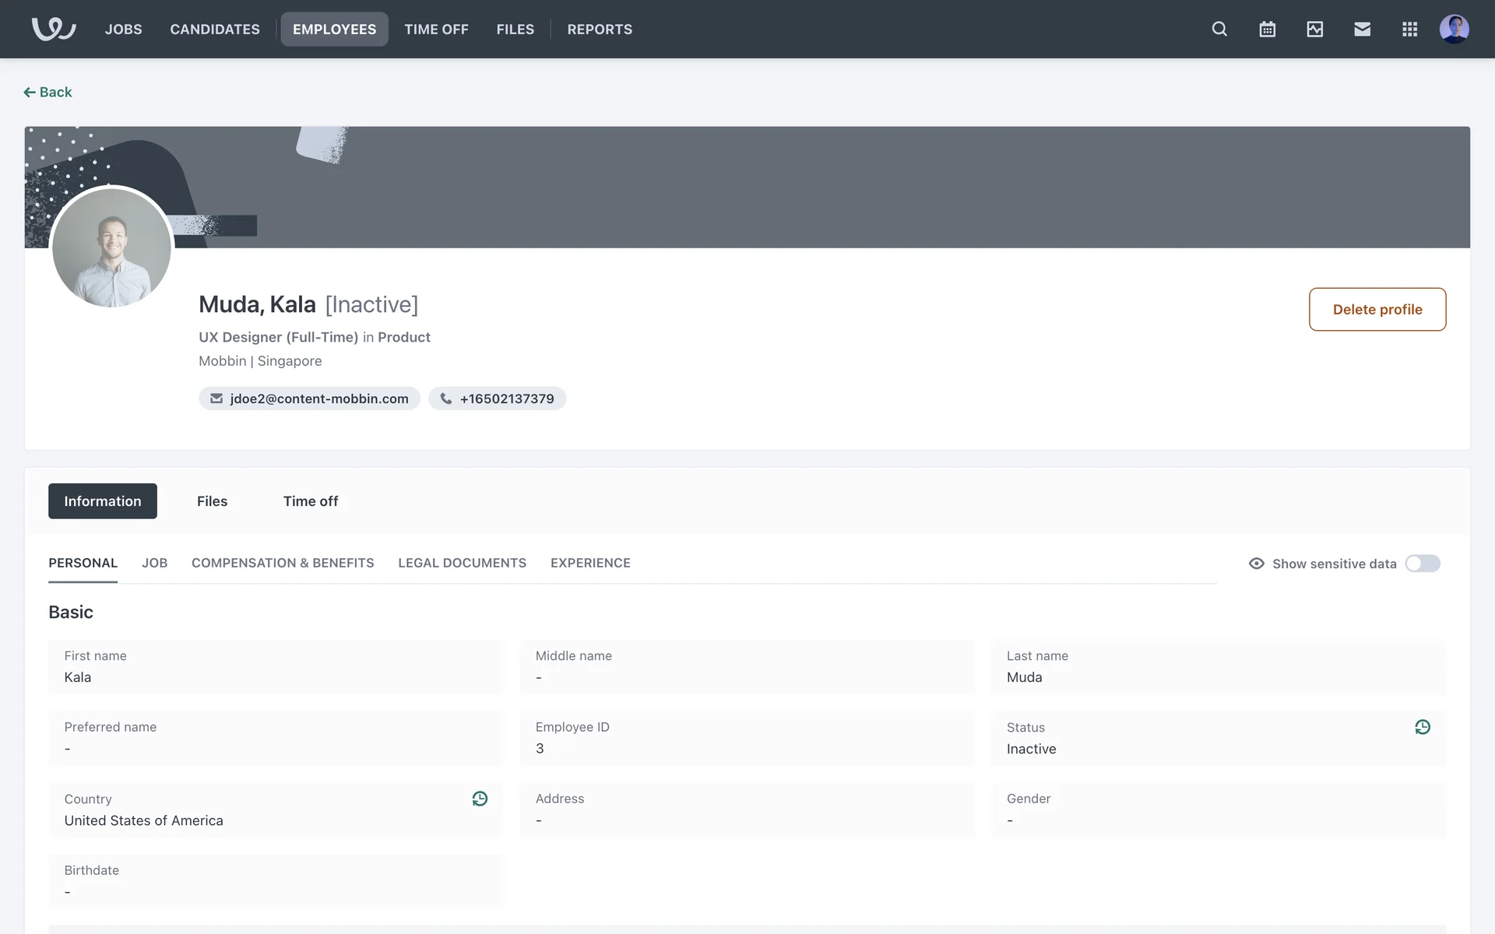The height and width of the screenshot is (934, 1495).
Task: Toggle Show sensitive data switch
Action: tap(1422, 564)
